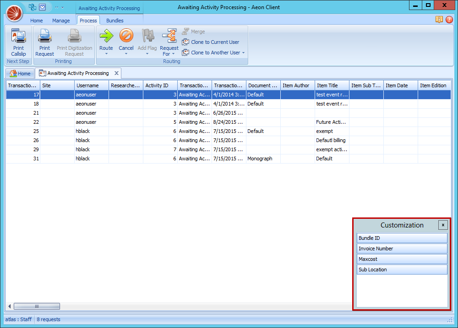
Task: Expand the Route dropdown arrow
Action: pos(106,54)
